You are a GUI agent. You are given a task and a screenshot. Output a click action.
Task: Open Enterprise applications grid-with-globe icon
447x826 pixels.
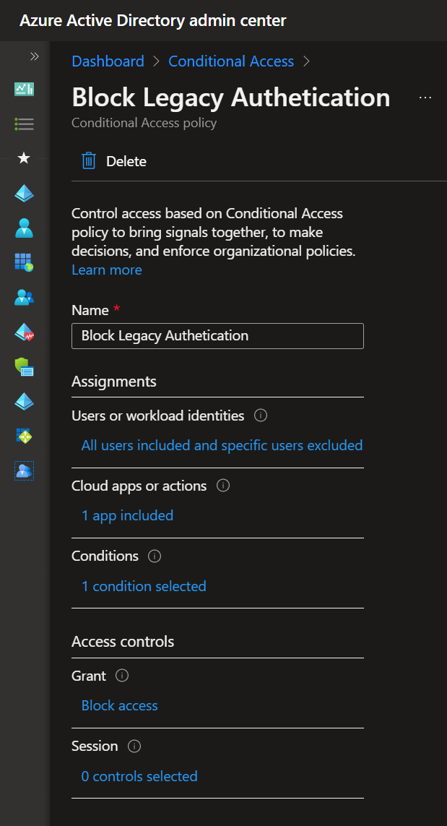click(25, 262)
